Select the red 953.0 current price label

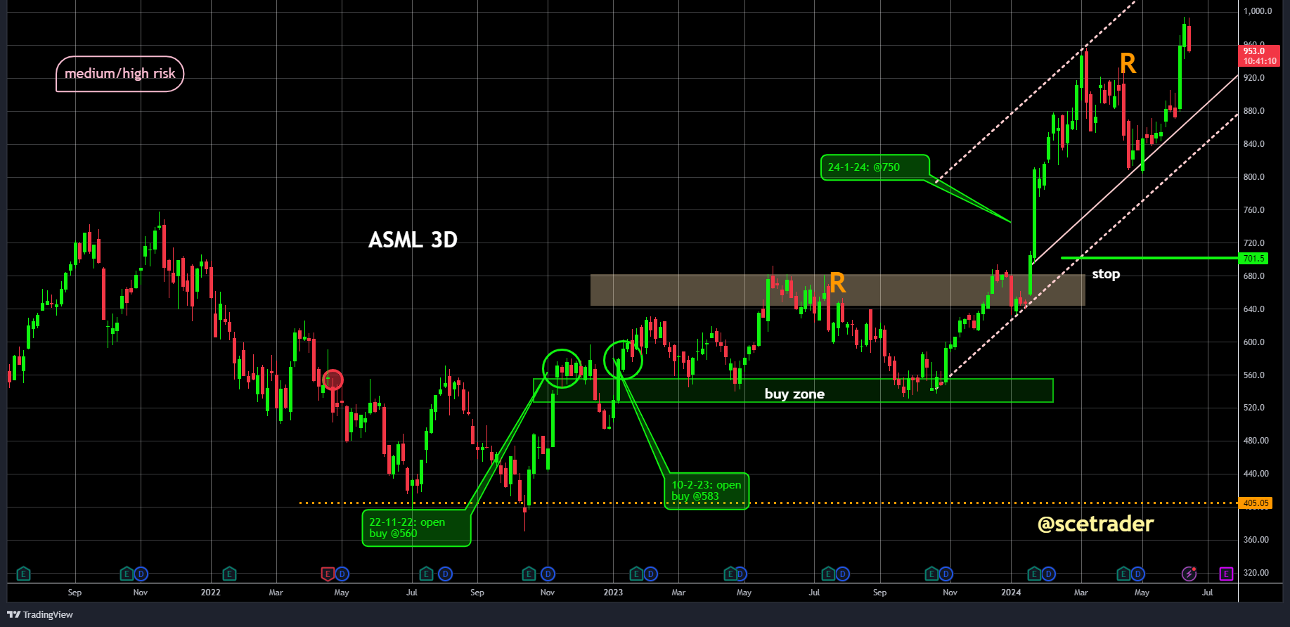tap(1259, 56)
